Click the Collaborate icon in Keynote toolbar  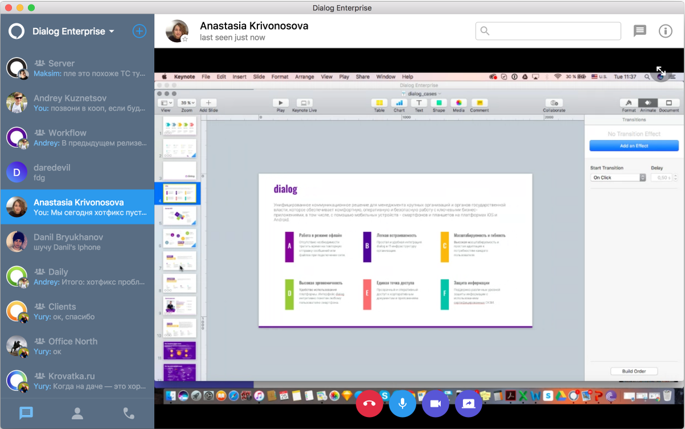coord(554,103)
